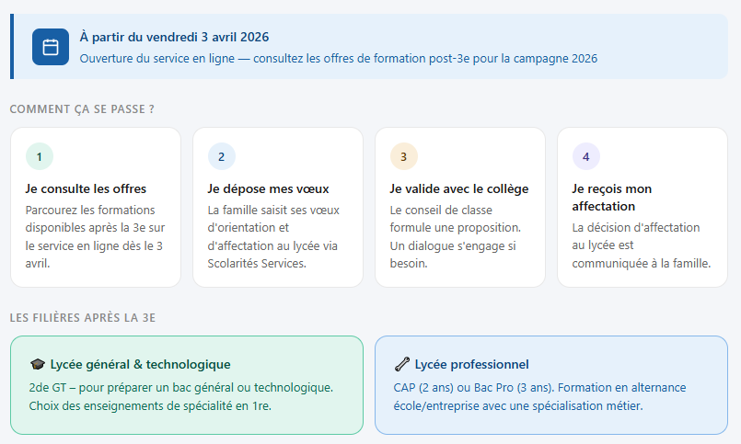
Task: Click the blue step 2 circle
Action: pos(222,156)
